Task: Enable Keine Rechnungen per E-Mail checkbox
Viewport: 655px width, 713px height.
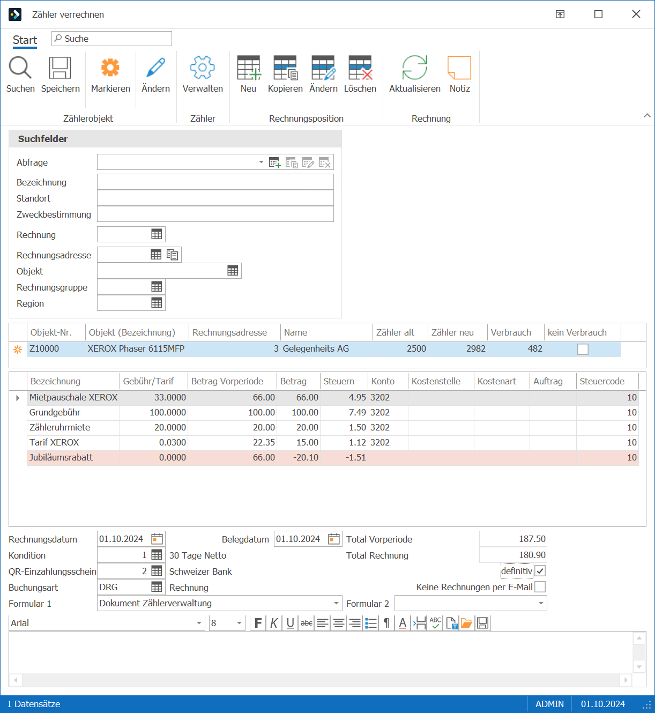Action: (540, 587)
